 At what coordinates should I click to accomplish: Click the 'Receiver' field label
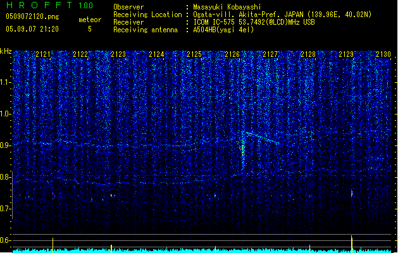pos(128,22)
